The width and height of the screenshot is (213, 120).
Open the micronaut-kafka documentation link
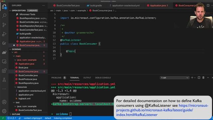coord(162,110)
